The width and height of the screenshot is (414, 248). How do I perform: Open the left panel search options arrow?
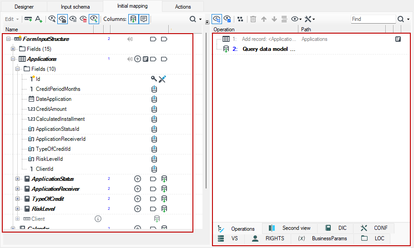point(200,19)
